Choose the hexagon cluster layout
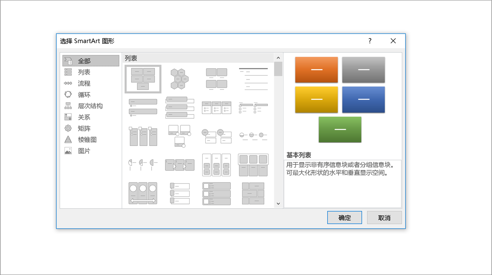This screenshot has width=492, height=275. point(180,79)
